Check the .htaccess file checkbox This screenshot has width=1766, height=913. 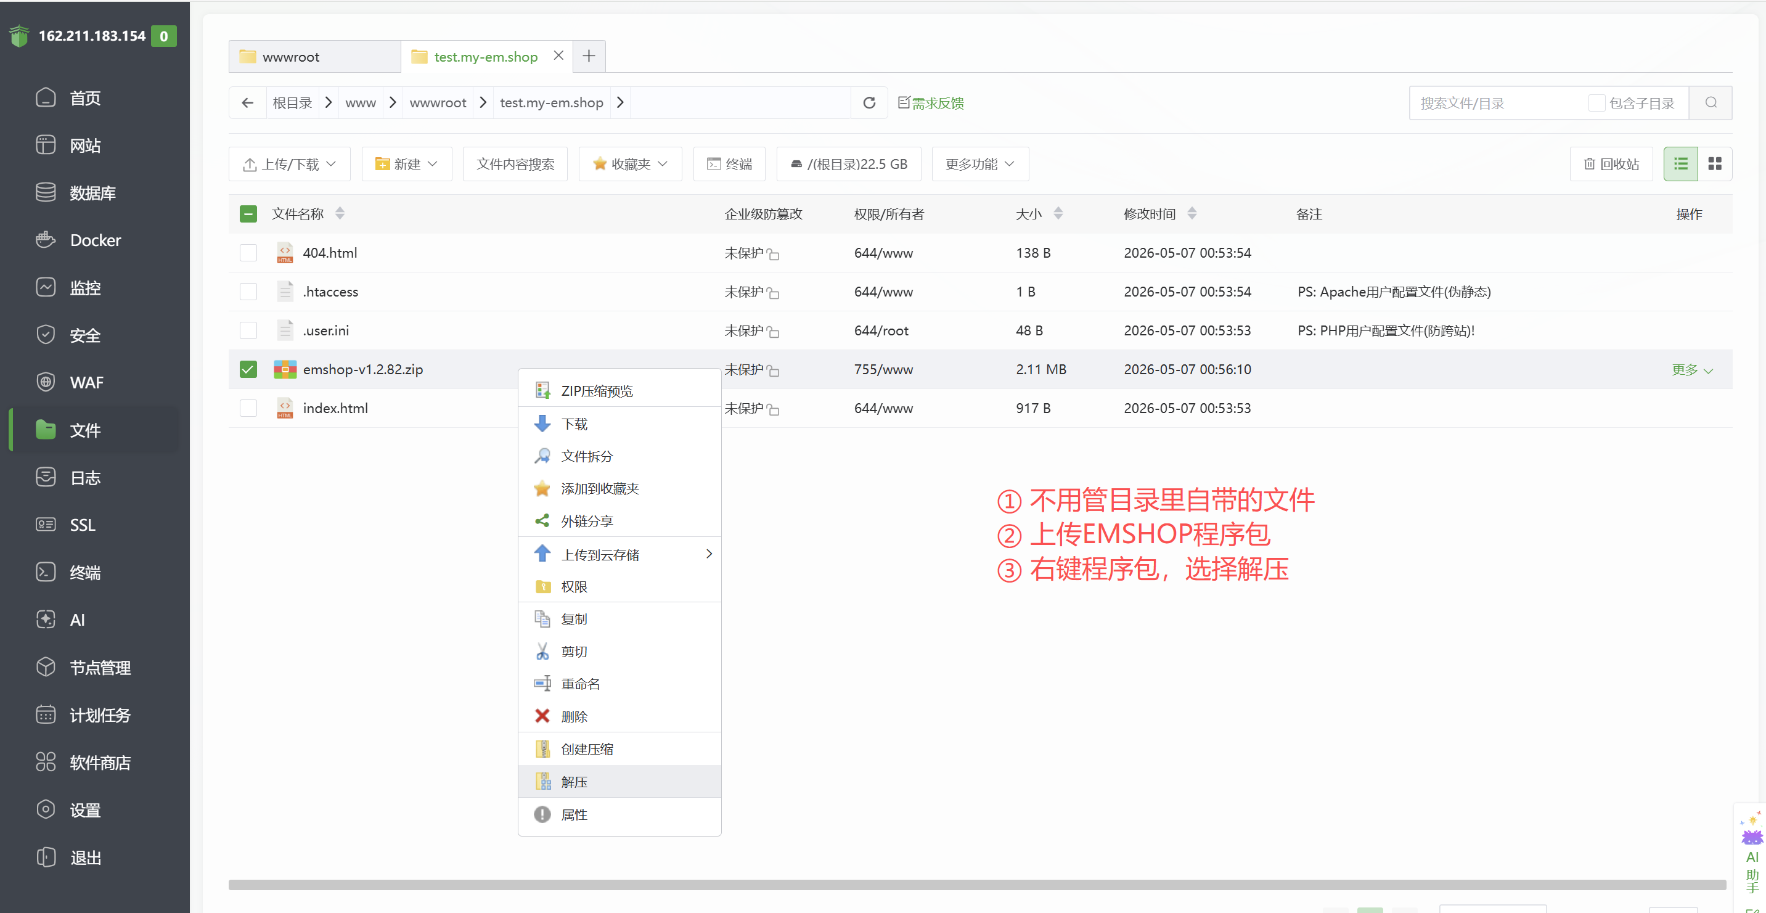(x=248, y=292)
